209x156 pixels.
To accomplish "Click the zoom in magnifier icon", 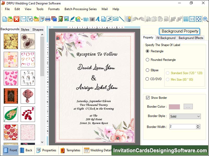I will click(x=205, y=19).
